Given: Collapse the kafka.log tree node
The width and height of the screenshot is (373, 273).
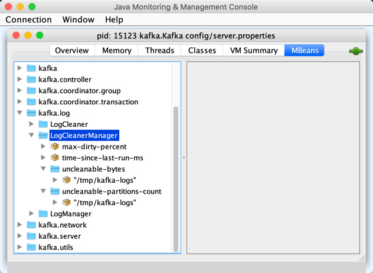Looking at the screenshot, I should [20, 113].
